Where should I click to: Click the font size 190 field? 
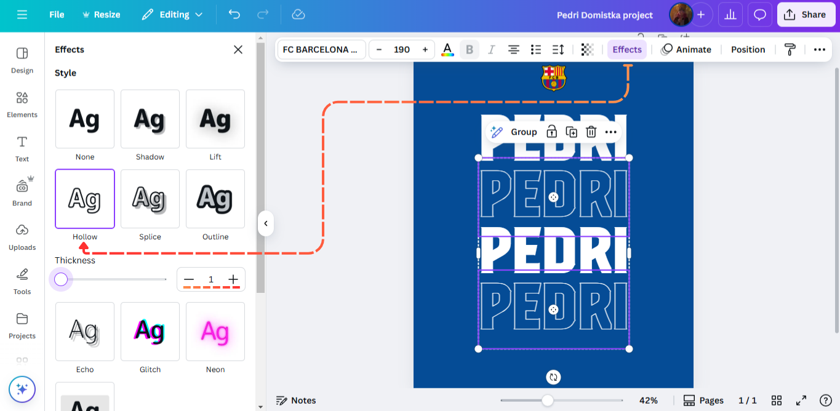pyautogui.click(x=402, y=50)
